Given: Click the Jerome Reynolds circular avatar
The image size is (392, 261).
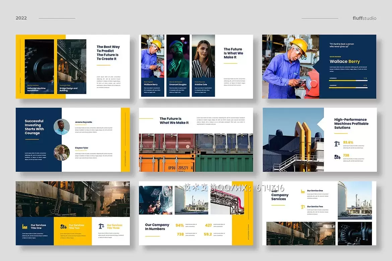Looking at the screenshot, I should coord(62,127).
